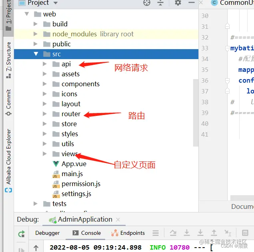Screen dimensions: 254x252
Task: Click the Project tree vertical scrollbar
Action: coord(196,113)
